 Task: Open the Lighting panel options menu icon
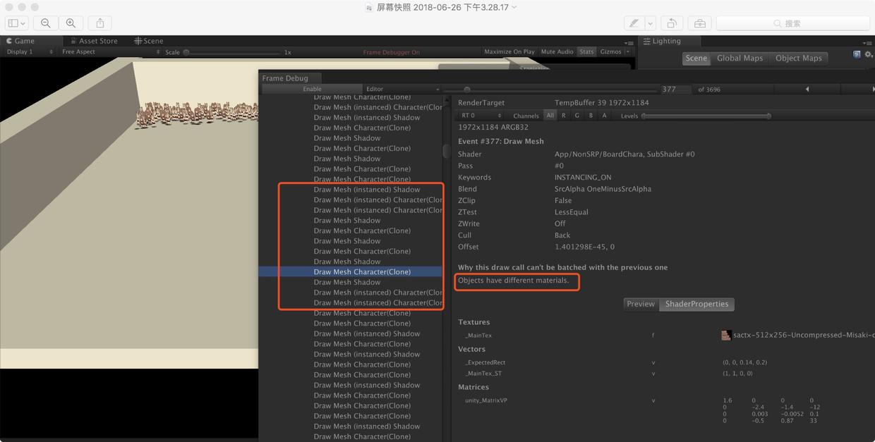point(866,42)
